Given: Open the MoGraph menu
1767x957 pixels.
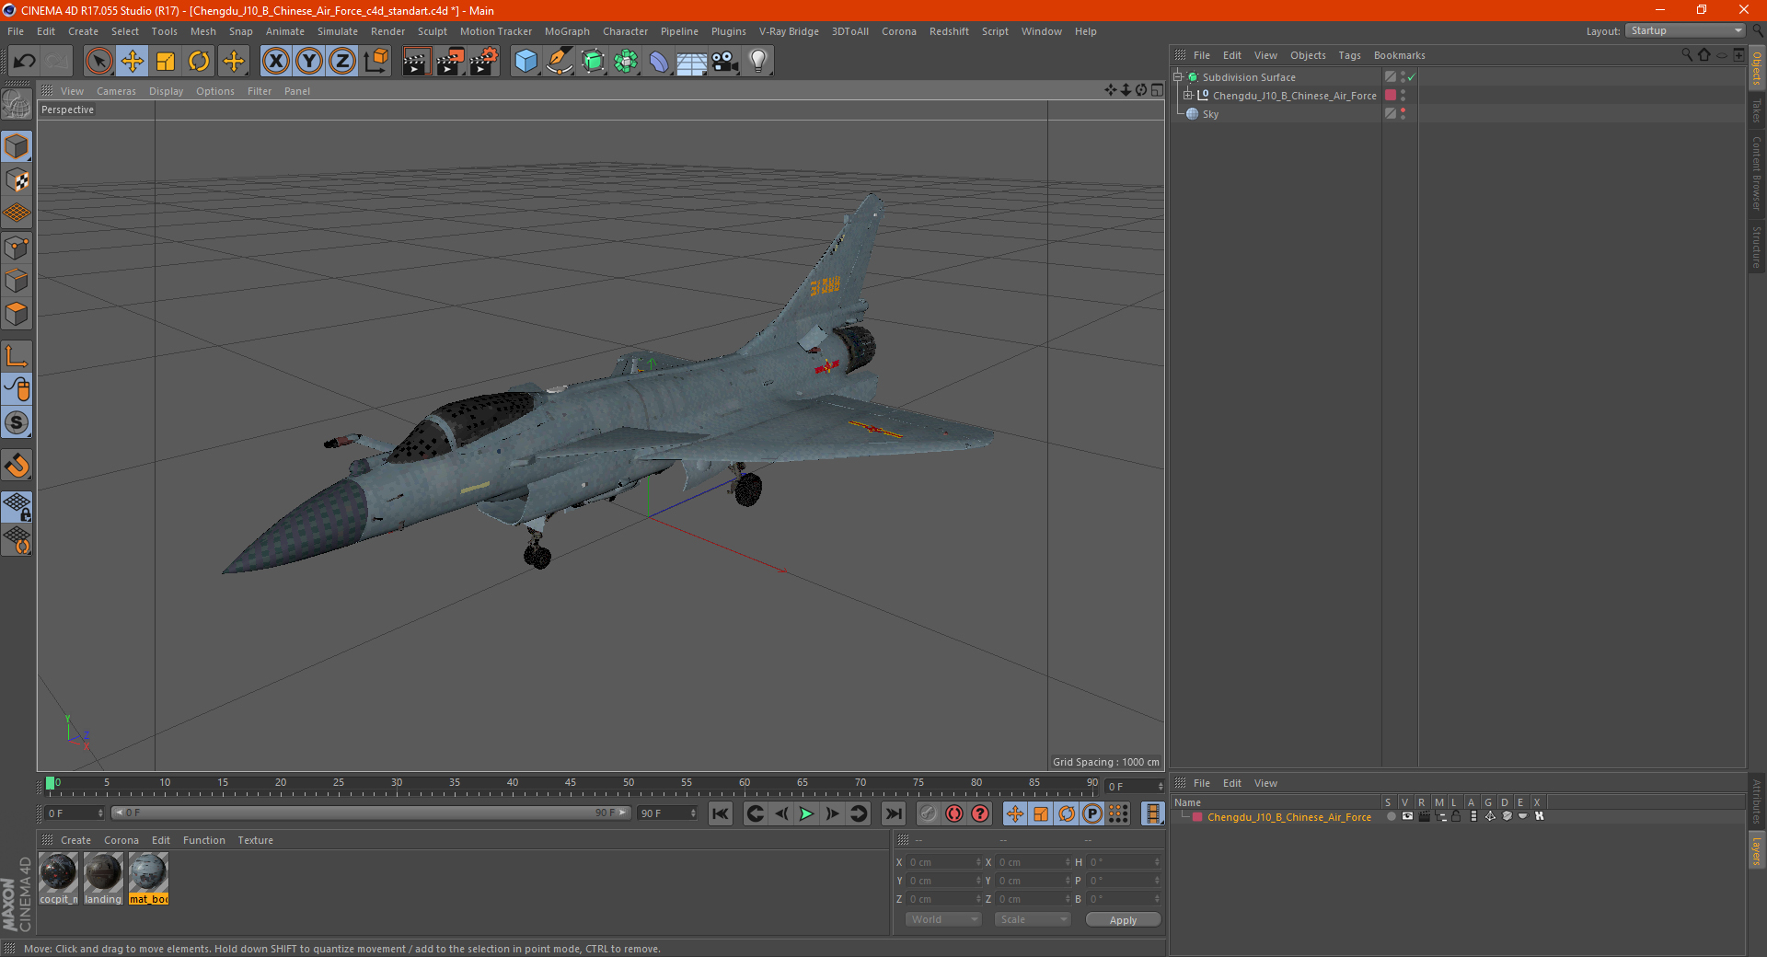Looking at the screenshot, I should (x=567, y=31).
